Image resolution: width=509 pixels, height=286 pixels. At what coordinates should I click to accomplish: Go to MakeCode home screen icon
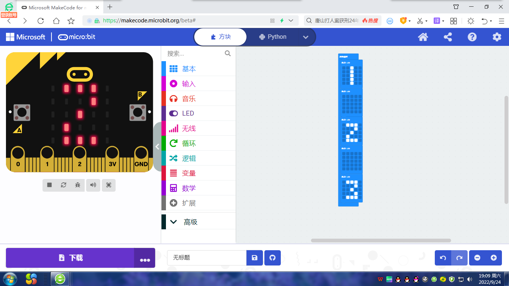[x=423, y=37]
